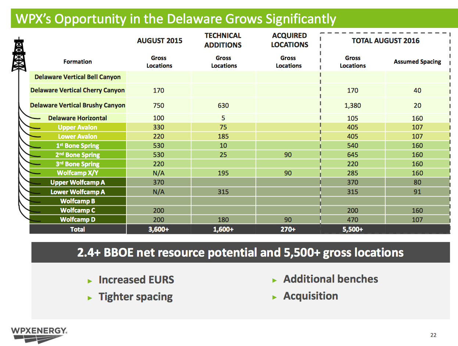Select the Delaware Horizontal row label
458x346 pixels.
78,118
